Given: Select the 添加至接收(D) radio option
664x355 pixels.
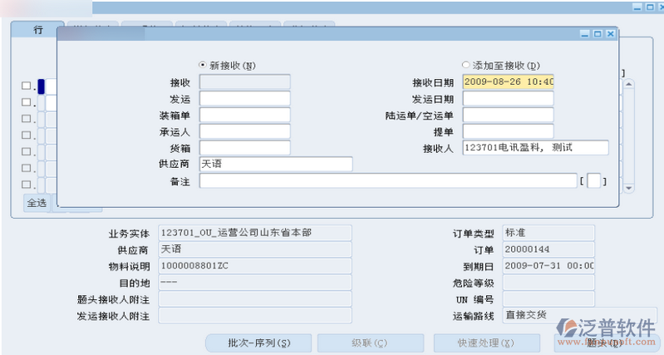Looking at the screenshot, I should coord(465,65).
